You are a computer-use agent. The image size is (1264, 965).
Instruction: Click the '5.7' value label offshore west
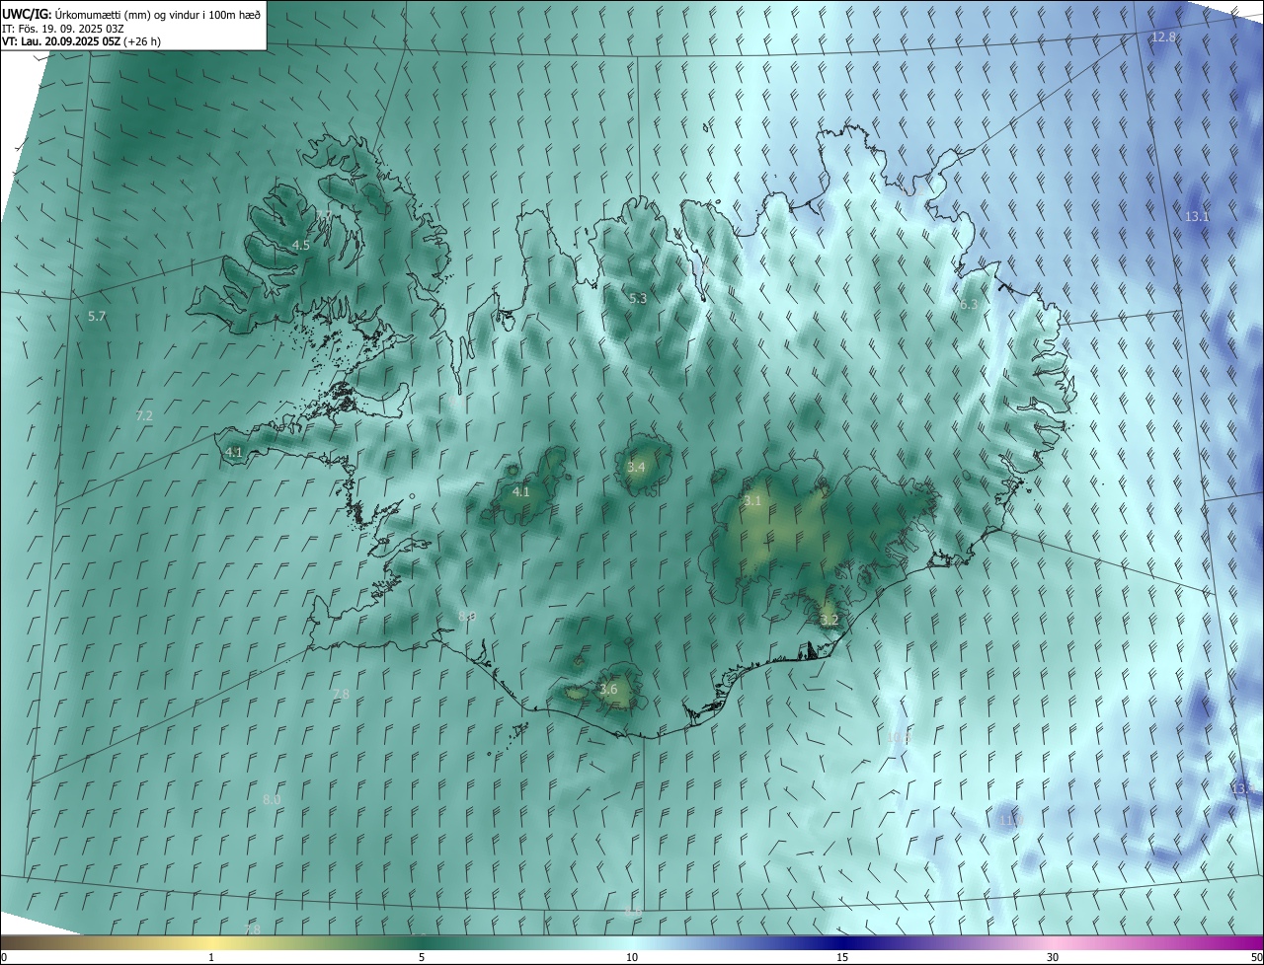[x=97, y=317]
